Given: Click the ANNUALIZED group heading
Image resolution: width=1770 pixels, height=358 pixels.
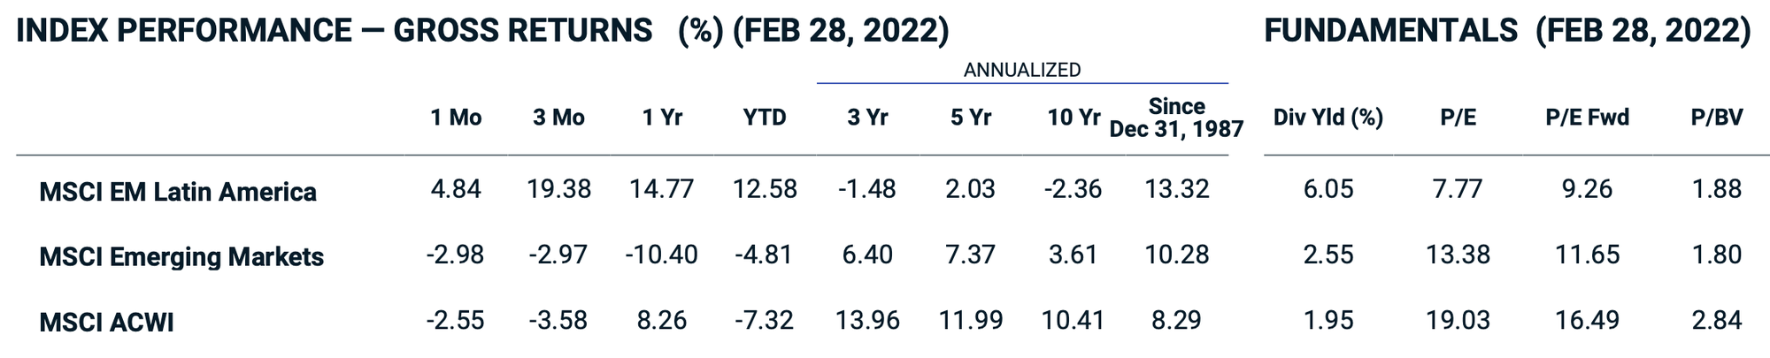Looking at the screenshot, I should pos(1022,70).
